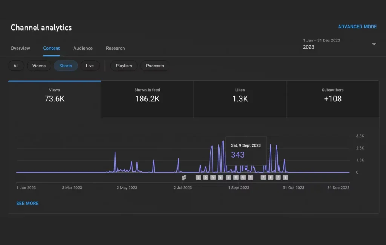Choose the Playlists filter chip

[x=124, y=66]
